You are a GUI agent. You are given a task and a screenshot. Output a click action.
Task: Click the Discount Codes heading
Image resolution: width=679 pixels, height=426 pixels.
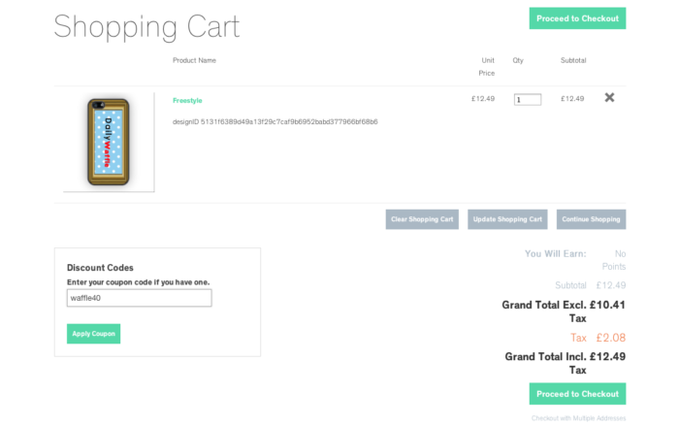pyautogui.click(x=100, y=268)
